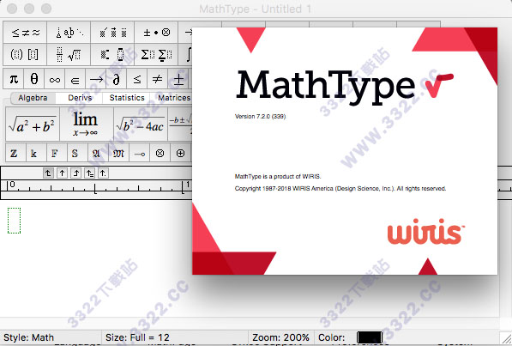Select the relational-aligned tab stop button

pos(89,173)
